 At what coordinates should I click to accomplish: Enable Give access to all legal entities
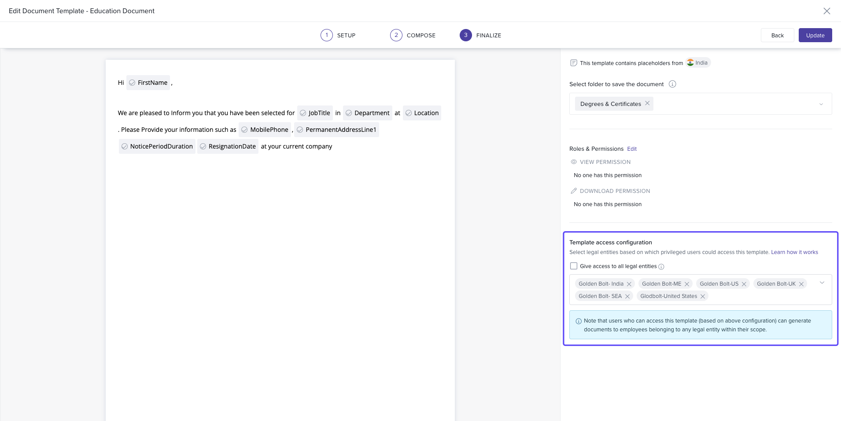tap(574, 266)
